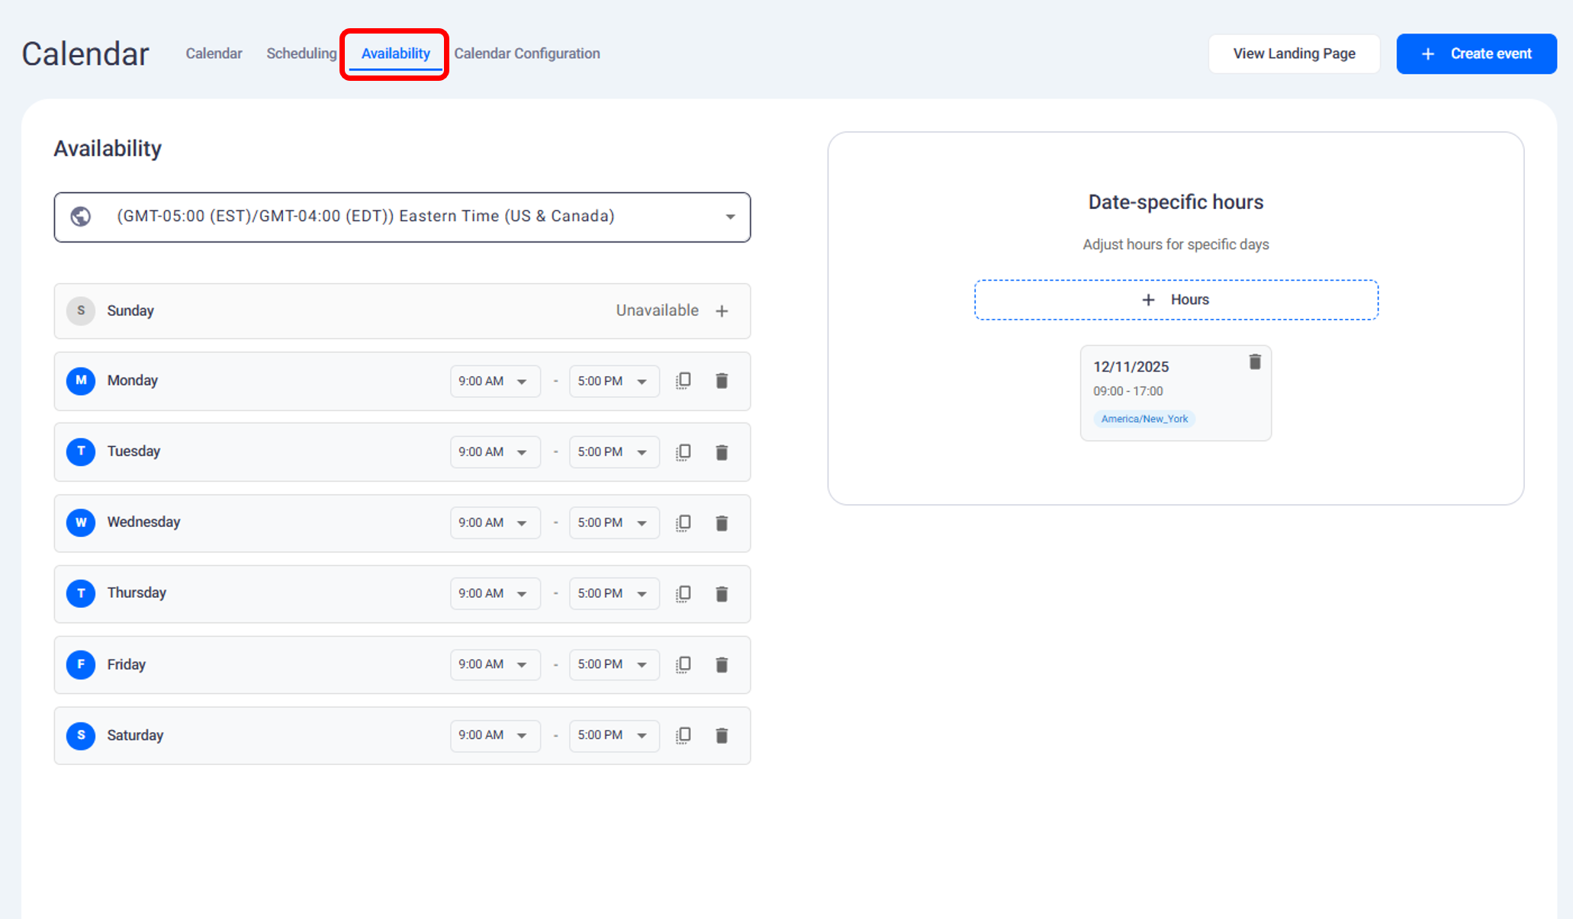Viewport: 1573px width, 919px height.
Task: Toggle the Monday day circle
Action: [x=81, y=381]
